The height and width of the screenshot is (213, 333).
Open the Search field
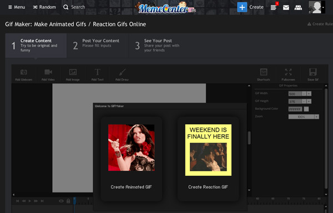coord(74,7)
